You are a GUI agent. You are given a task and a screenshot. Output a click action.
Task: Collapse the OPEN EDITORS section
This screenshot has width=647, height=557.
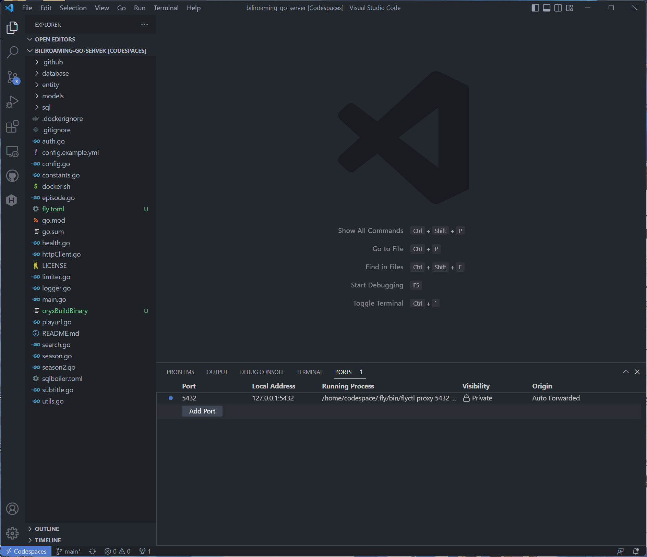pos(55,39)
